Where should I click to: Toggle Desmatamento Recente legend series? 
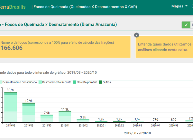pos(56,82)
